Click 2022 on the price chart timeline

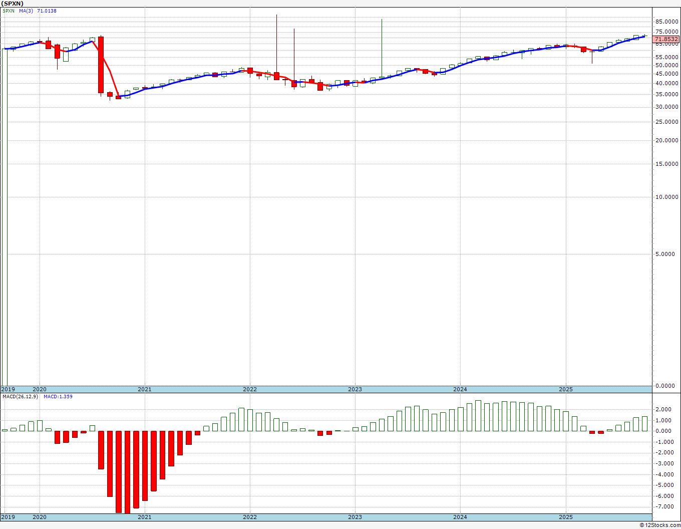coord(249,389)
